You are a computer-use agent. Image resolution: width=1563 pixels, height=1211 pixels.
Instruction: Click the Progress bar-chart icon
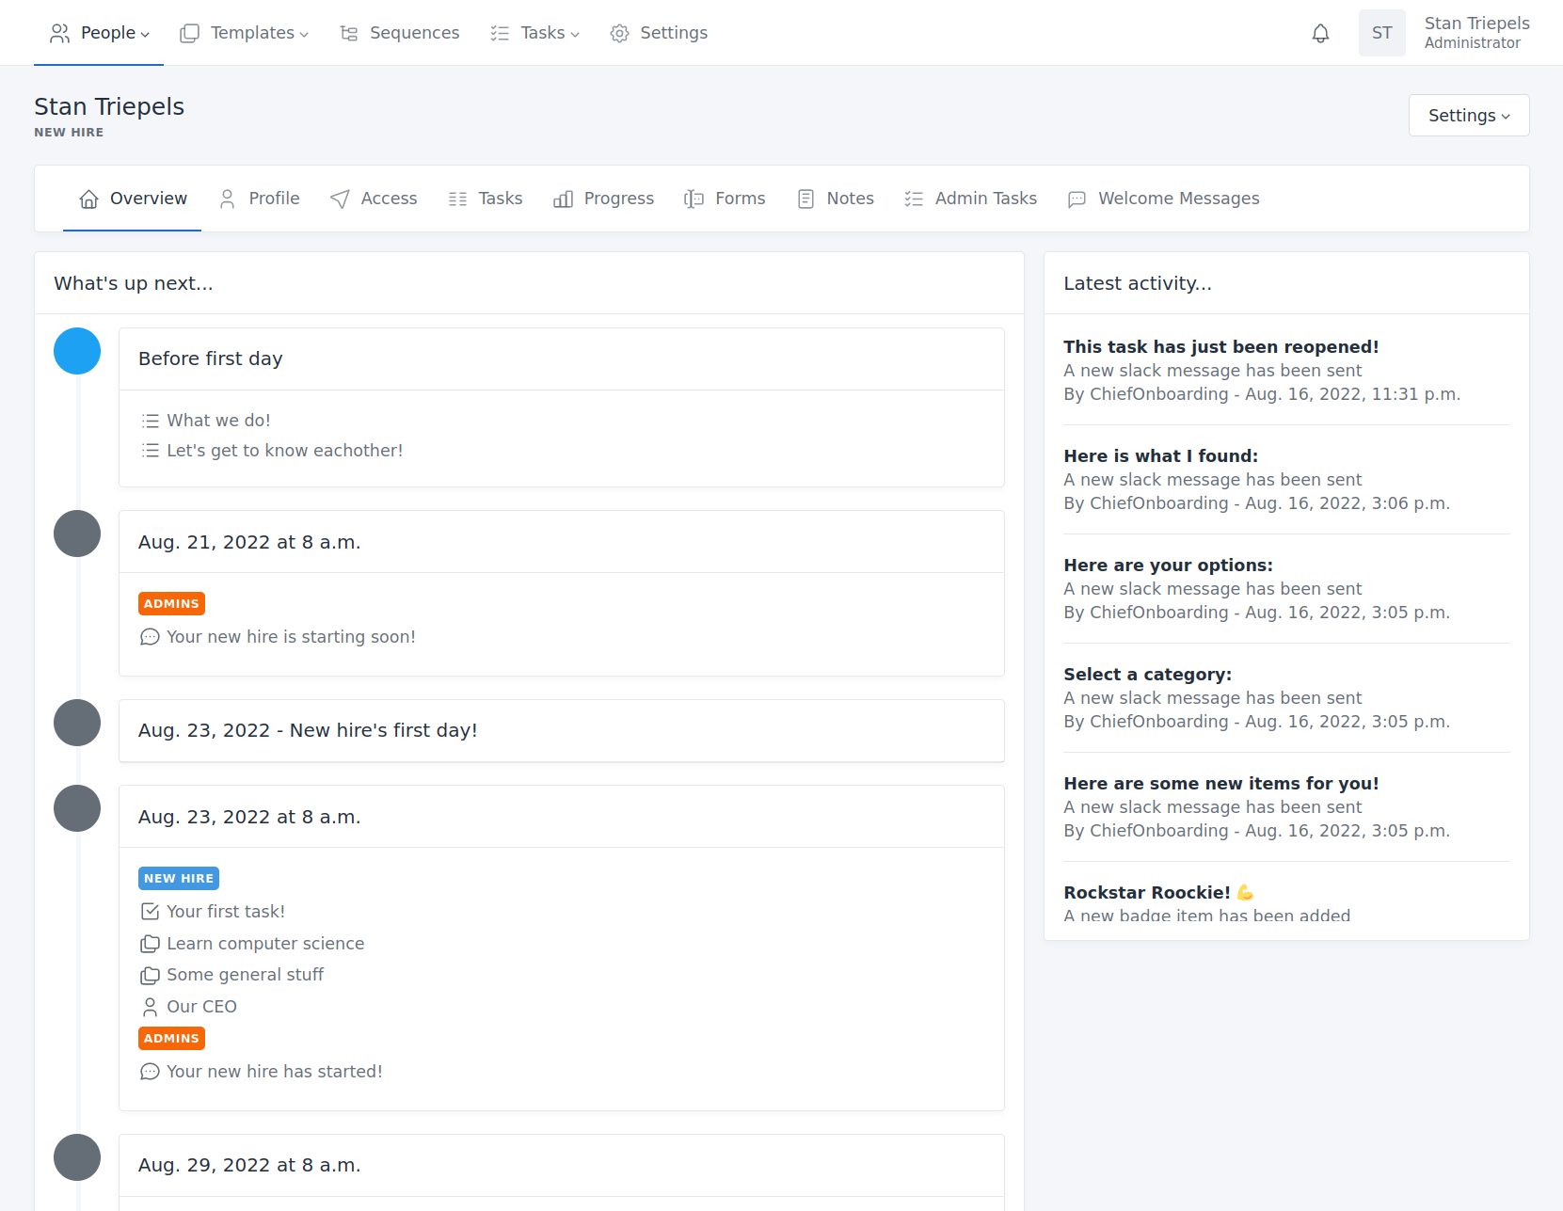click(563, 199)
